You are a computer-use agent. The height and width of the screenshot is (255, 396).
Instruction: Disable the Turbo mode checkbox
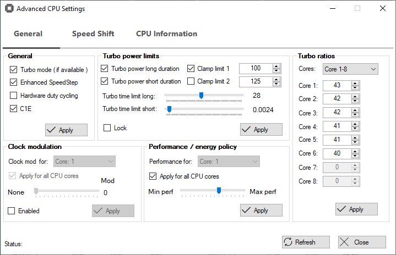coord(14,70)
